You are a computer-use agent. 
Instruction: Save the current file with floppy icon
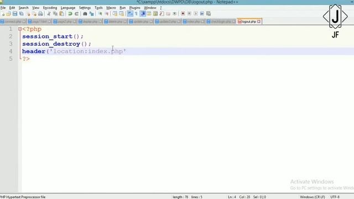coord(15,14)
